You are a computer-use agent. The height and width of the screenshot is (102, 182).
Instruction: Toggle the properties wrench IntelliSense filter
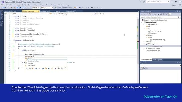point(30,68)
